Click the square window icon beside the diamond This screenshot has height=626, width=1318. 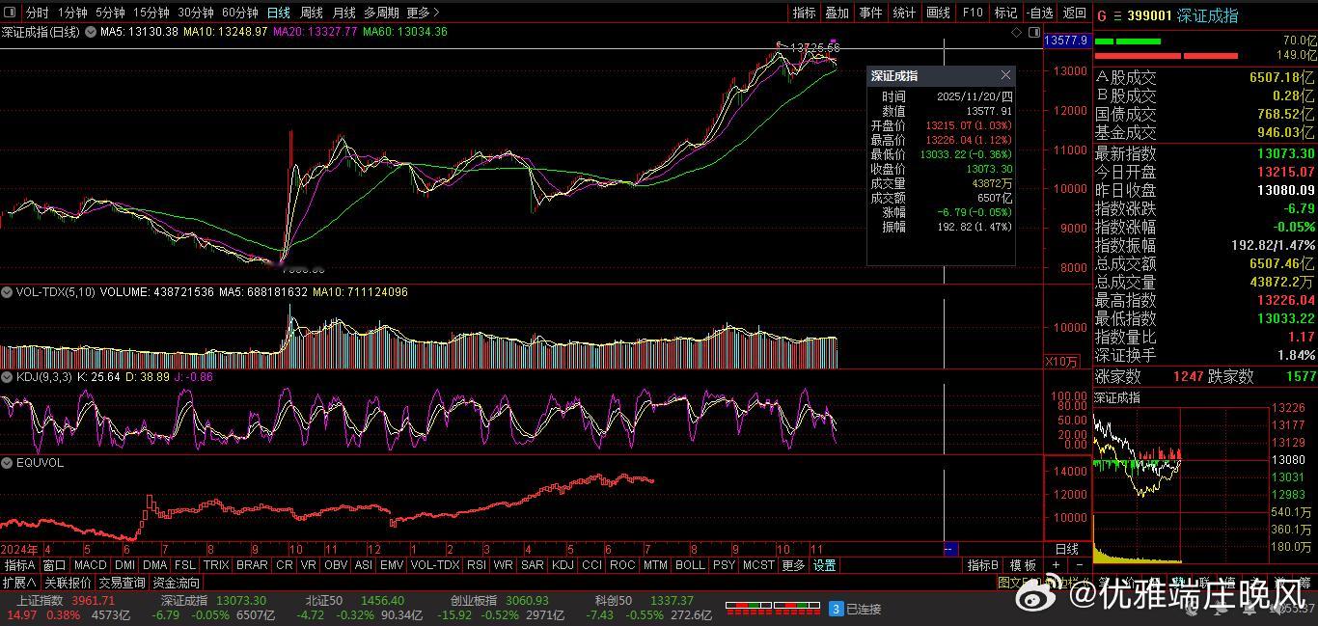coord(1032,32)
